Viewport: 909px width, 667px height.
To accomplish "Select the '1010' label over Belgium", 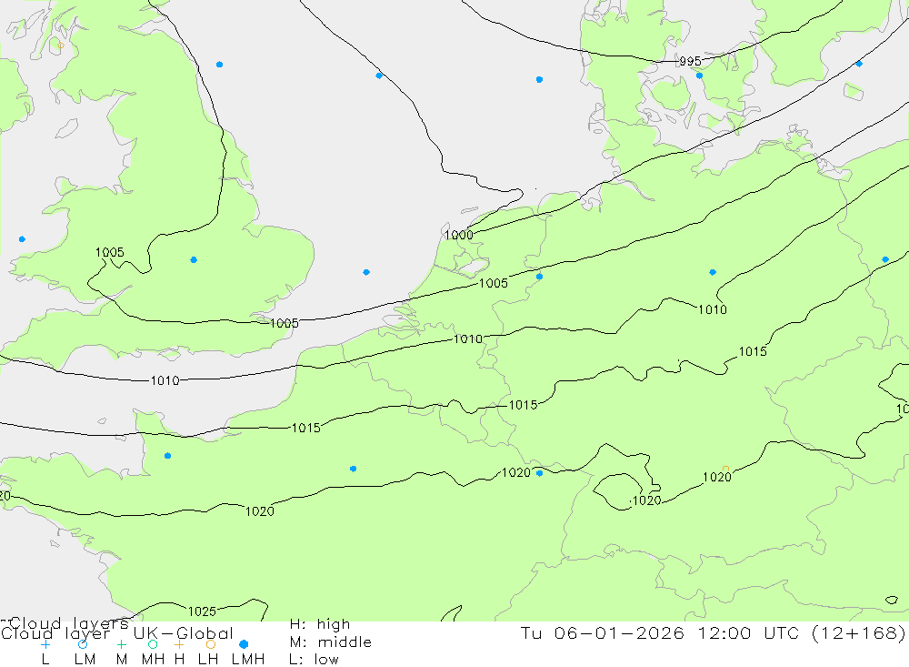I will (468, 339).
